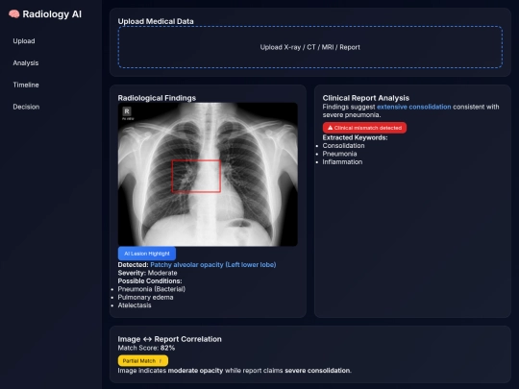The height and width of the screenshot is (389, 519).
Task: Click the brain logo icon beside Radiology AI
Action: [x=13, y=13]
